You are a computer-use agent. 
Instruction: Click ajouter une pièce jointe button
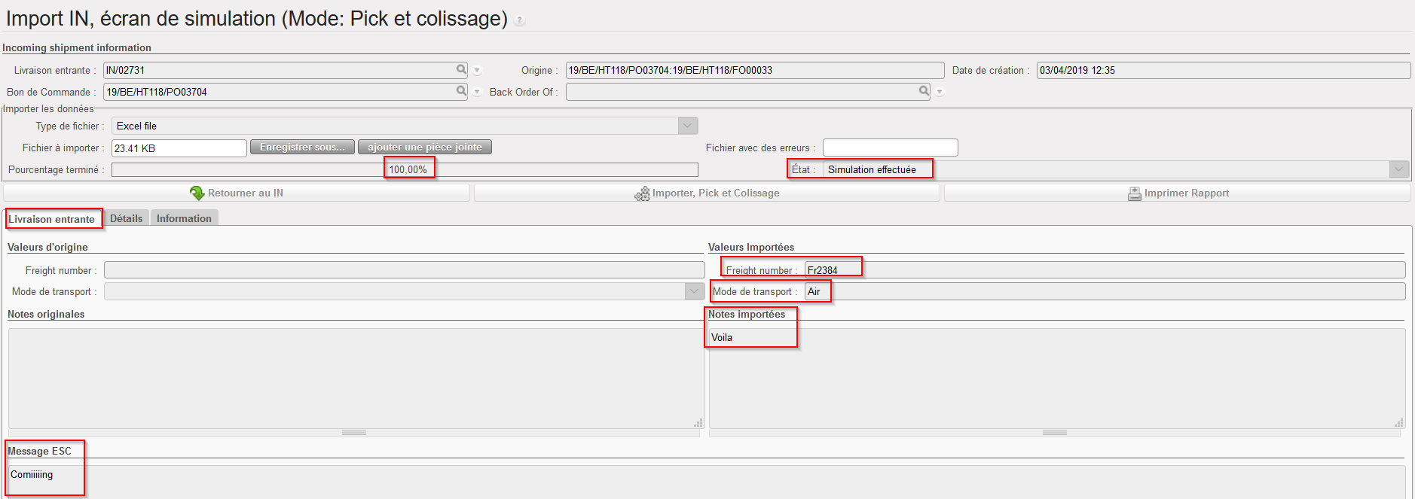(x=424, y=148)
